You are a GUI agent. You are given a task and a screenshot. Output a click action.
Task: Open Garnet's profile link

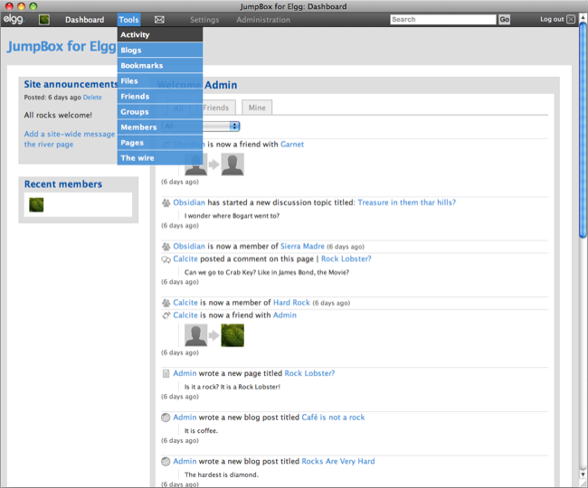point(292,145)
